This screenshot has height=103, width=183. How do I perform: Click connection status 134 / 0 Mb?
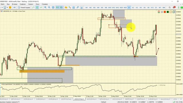click(178, 102)
